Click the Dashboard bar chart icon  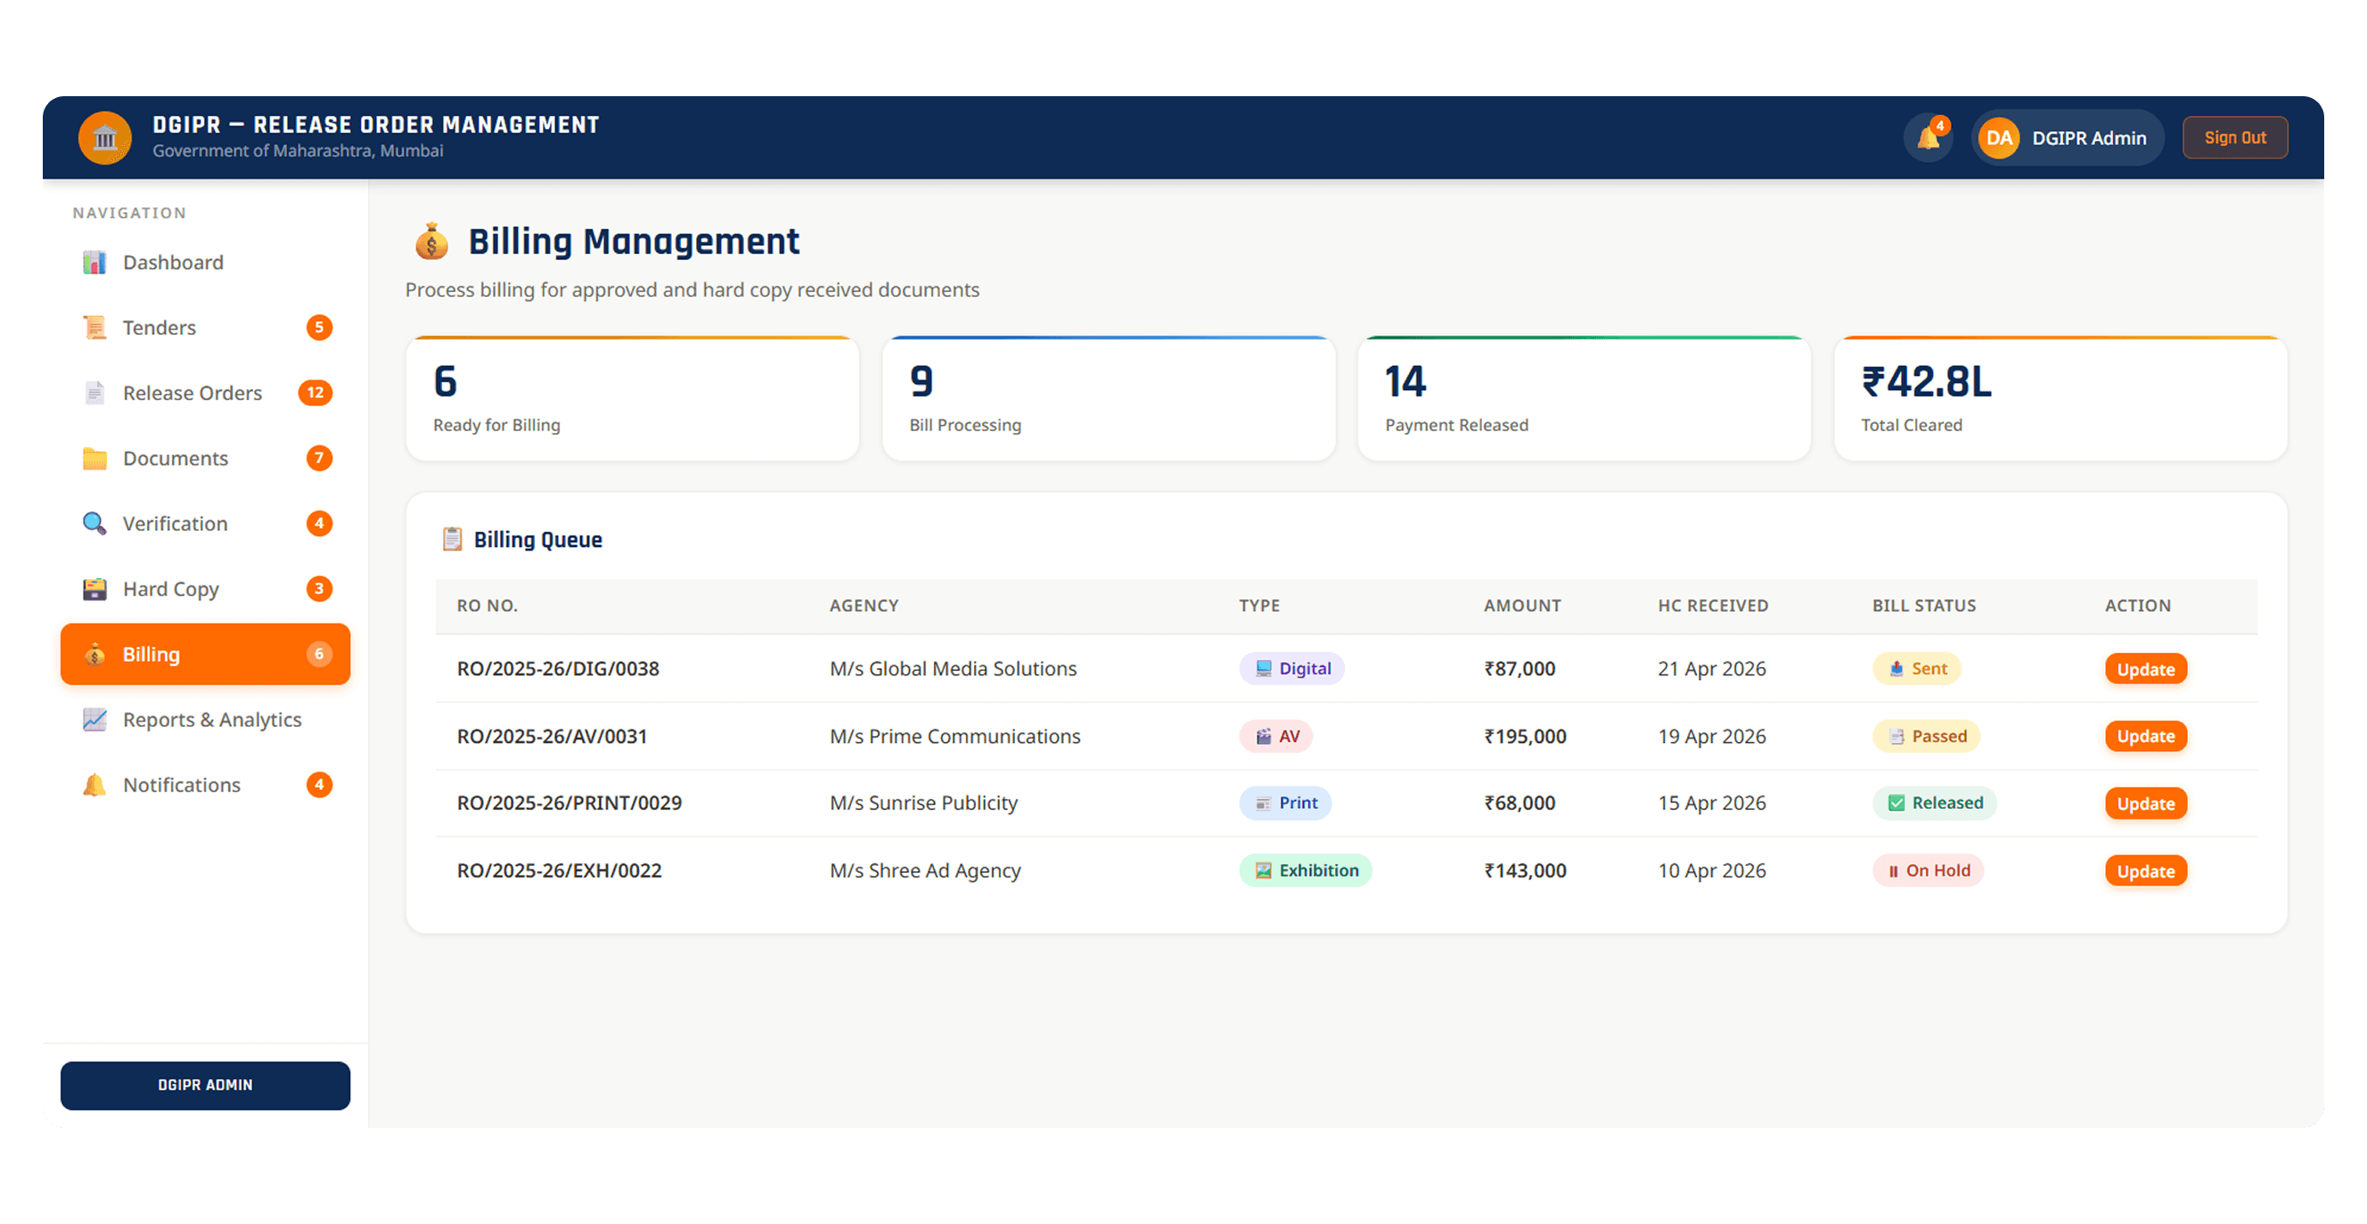tap(94, 263)
